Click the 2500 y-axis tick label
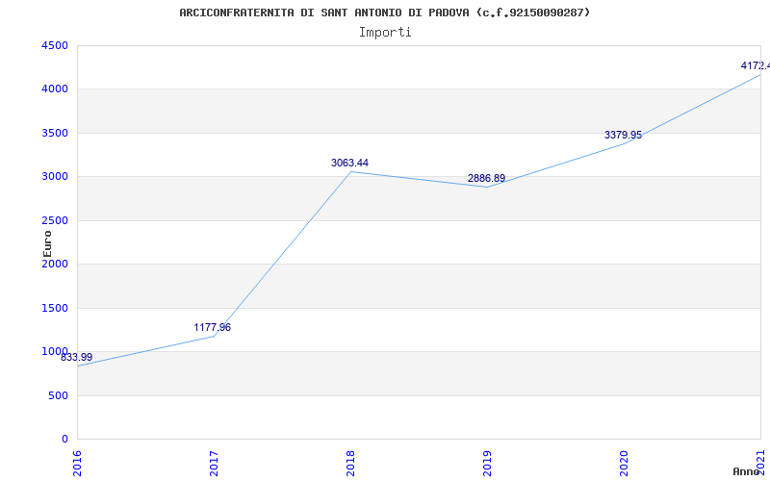 [x=56, y=220]
